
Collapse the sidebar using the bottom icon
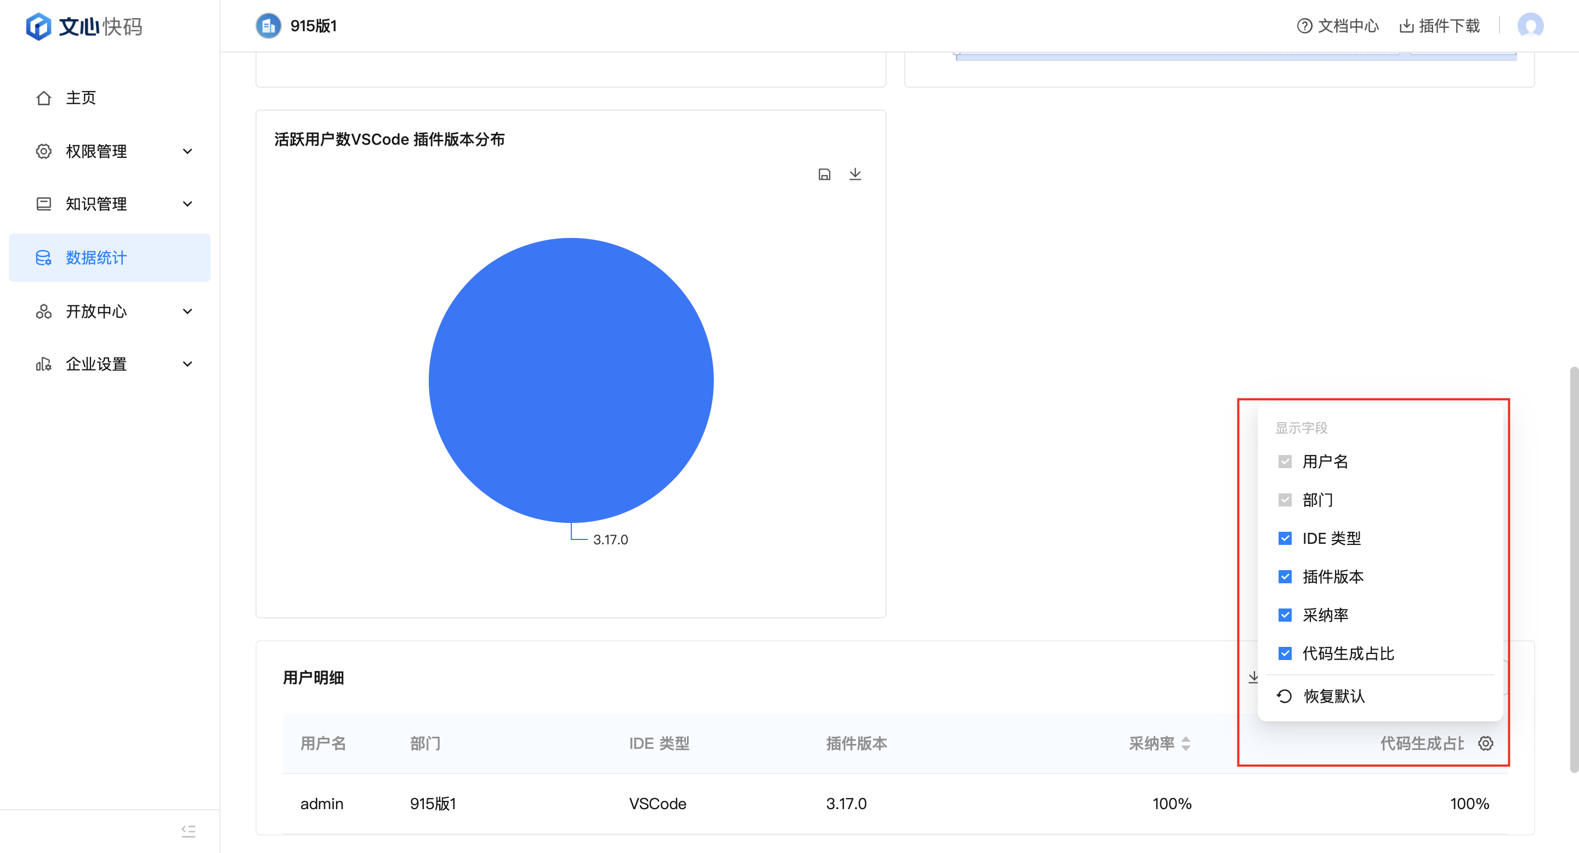coord(188,831)
